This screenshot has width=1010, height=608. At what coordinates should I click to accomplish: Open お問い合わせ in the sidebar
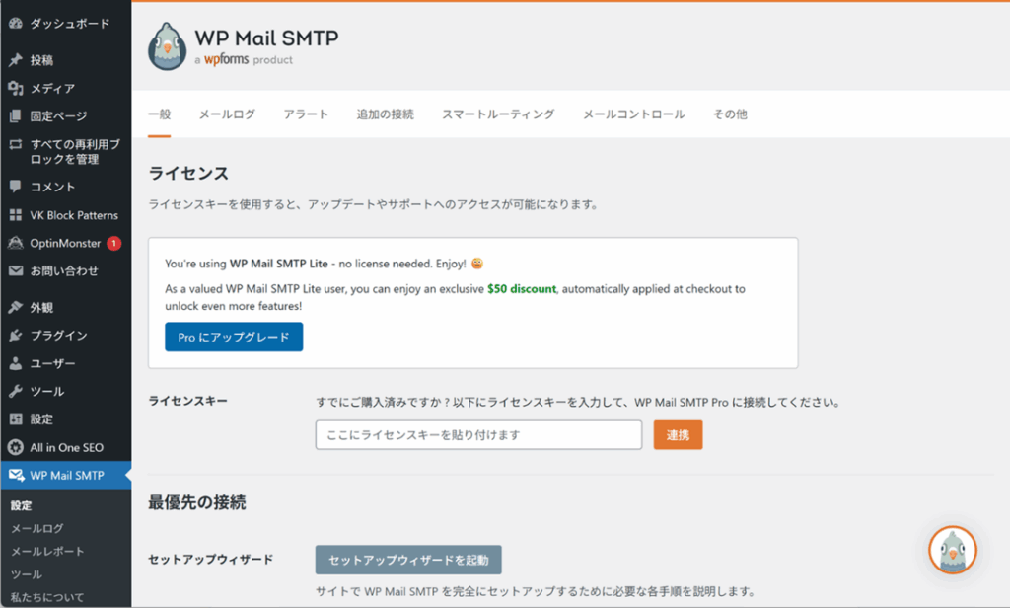[x=64, y=270]
